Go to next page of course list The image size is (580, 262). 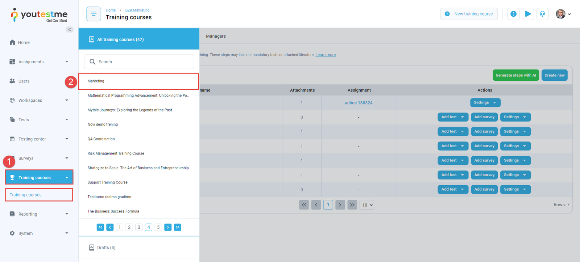168,227
